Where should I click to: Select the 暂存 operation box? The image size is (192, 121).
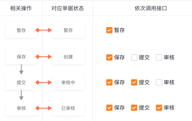point(21,30)
